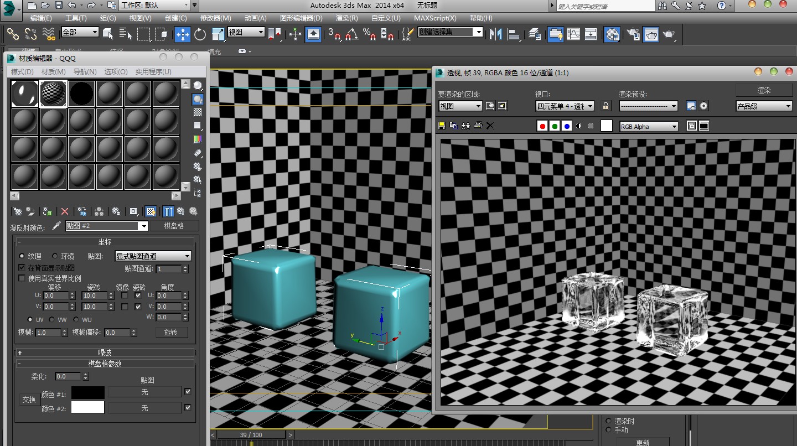Enable 使用真实世界比例 checkbox
The width and height of the screenshot is (797, 446).
pos(22,278)
